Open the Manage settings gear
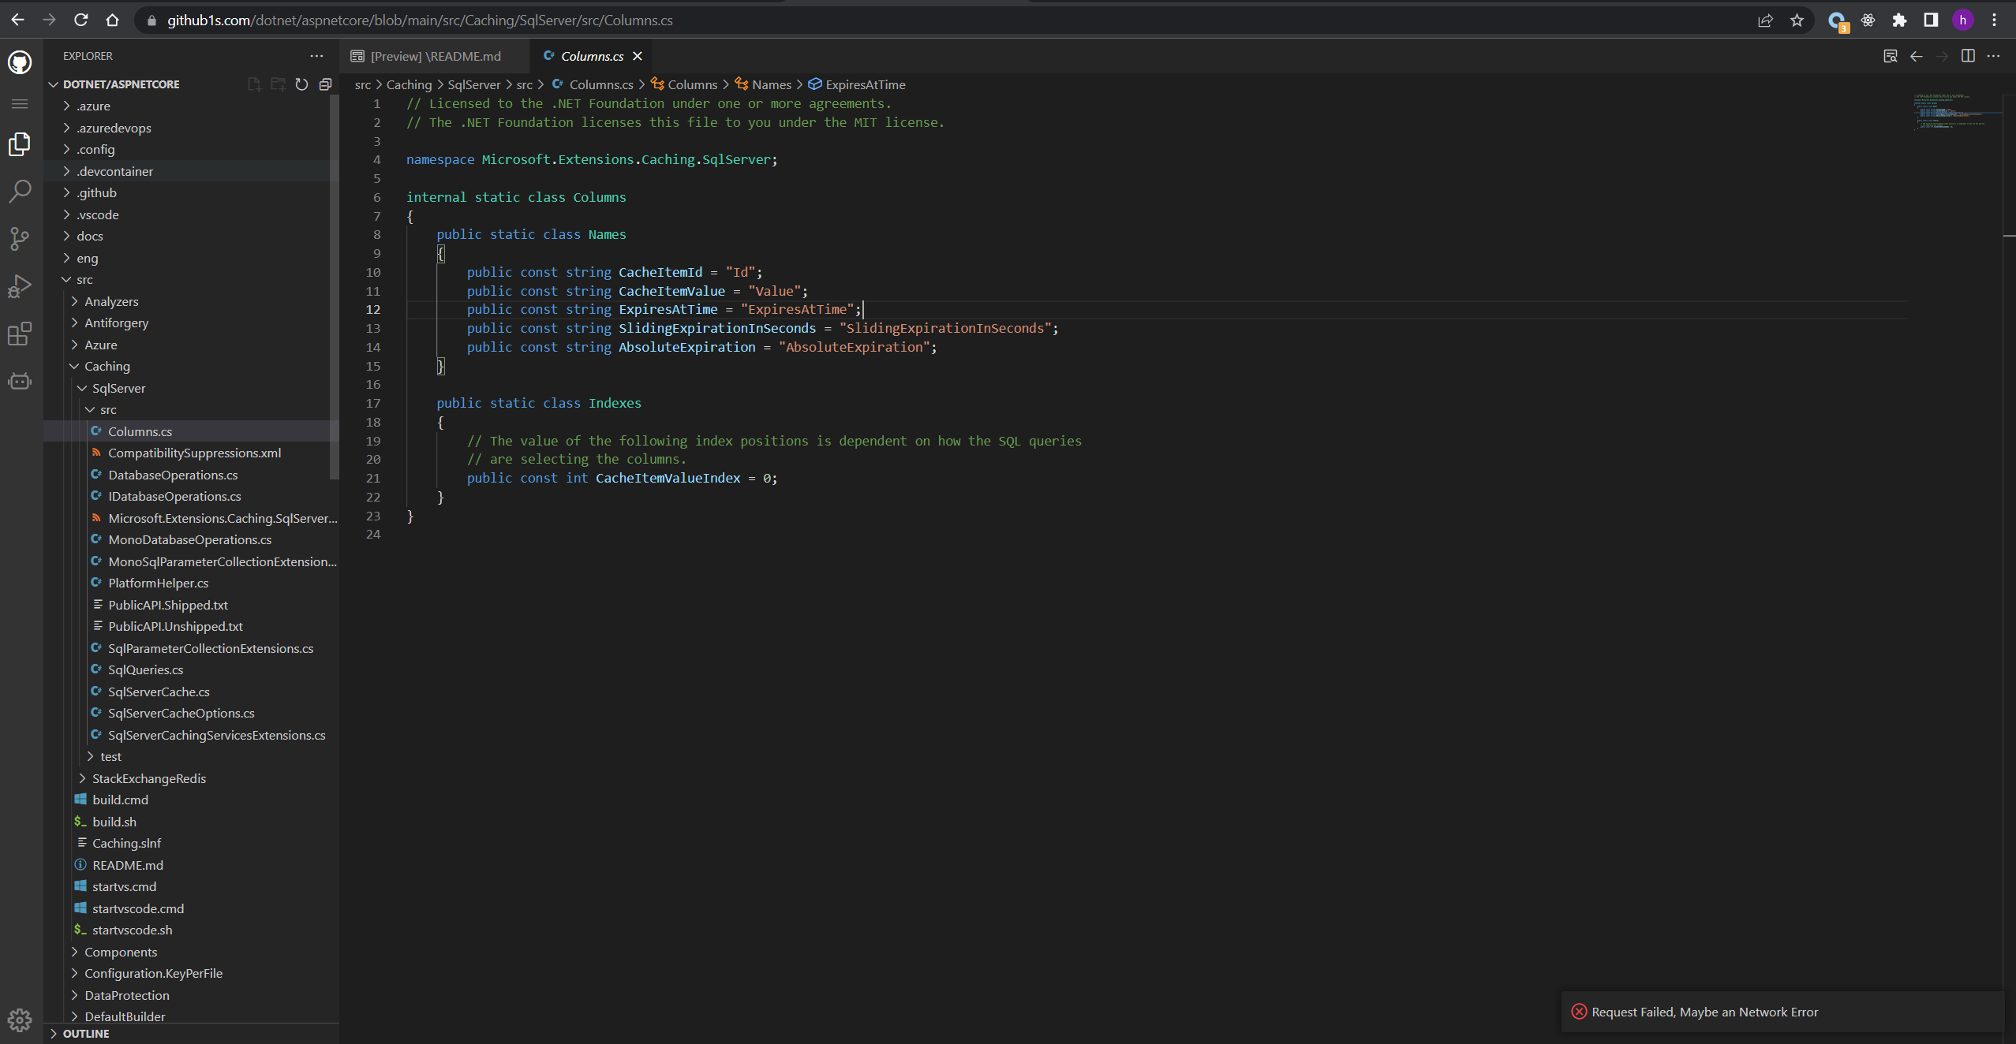 point(20,1020)
